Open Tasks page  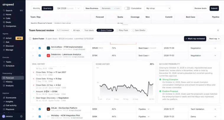coord(9,62)
